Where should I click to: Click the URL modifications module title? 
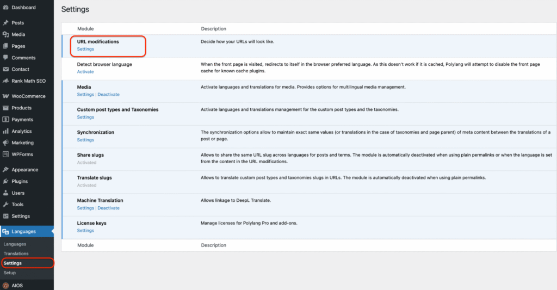[x=98, y=41]
